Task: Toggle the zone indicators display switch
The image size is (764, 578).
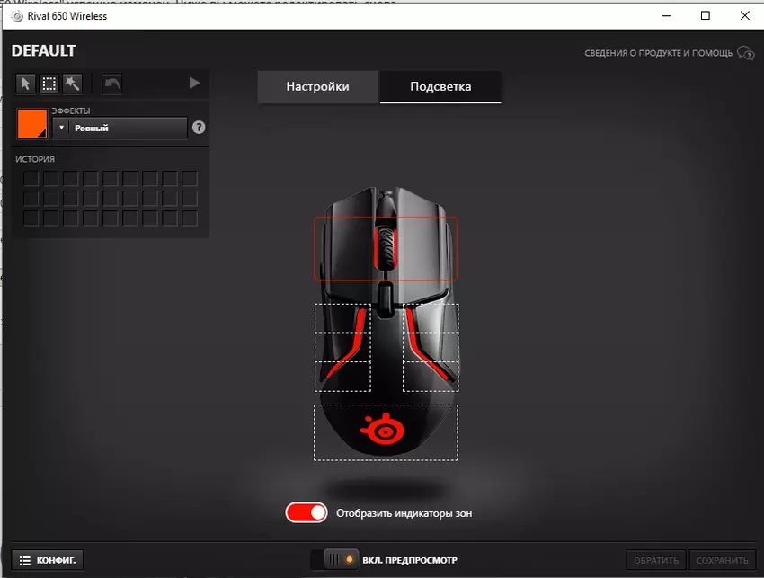Action: tap(306, 513)
